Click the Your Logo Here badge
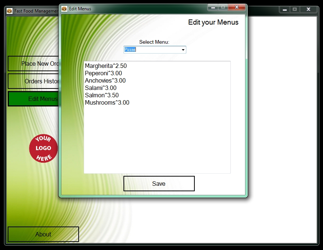The width and height of the screenshot is (323, 250). click(x=43, y=148)
